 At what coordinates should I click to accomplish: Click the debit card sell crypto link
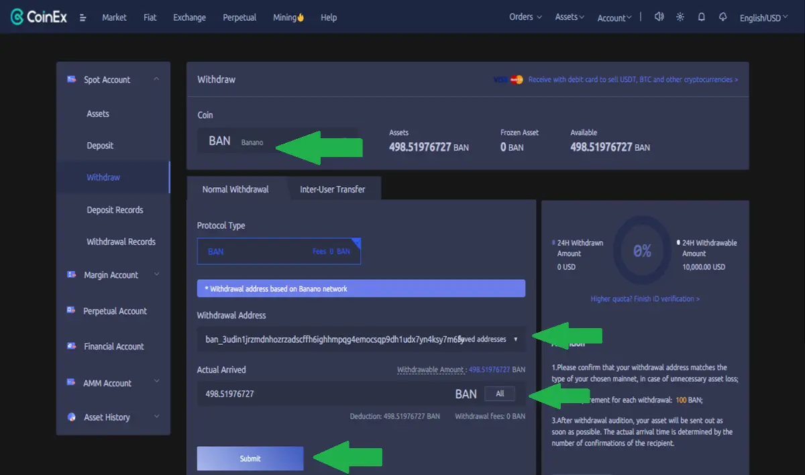click(x=633, y=79)
